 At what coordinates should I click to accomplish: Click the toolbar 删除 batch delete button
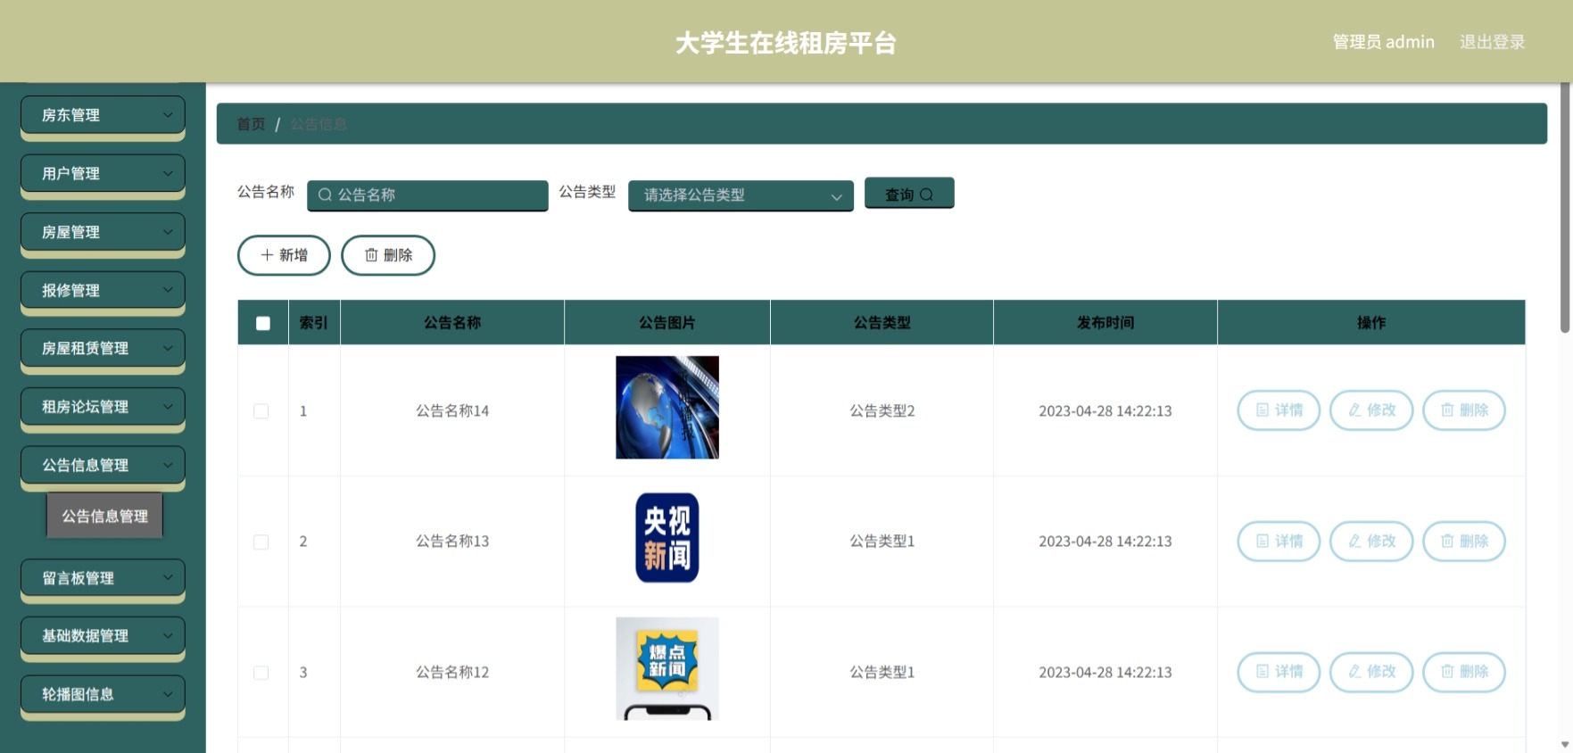(388, 255)
